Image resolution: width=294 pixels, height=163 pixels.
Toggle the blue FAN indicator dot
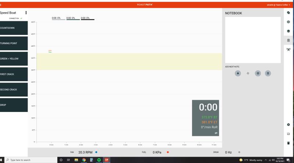[x=96, y=152]
